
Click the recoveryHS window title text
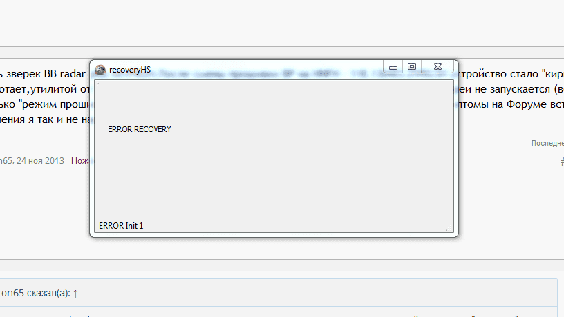[130, 70]
